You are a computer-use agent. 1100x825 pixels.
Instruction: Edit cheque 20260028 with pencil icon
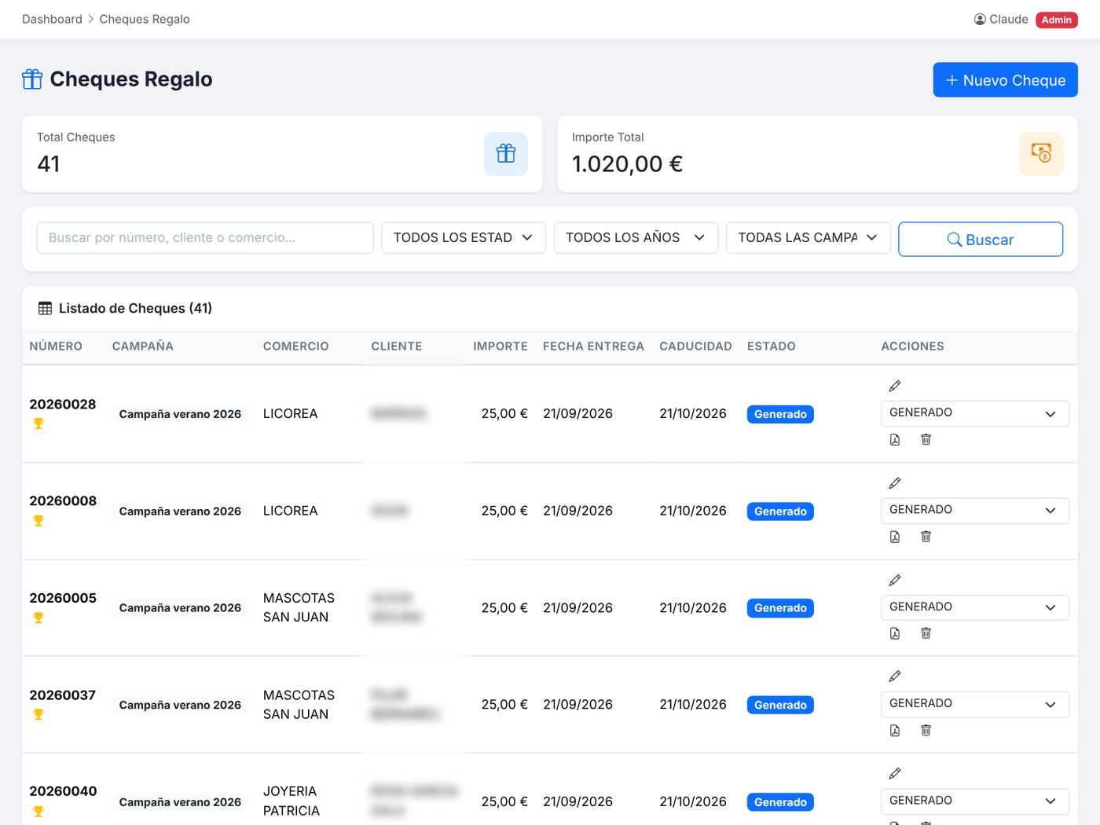click(x=894, y=386)
